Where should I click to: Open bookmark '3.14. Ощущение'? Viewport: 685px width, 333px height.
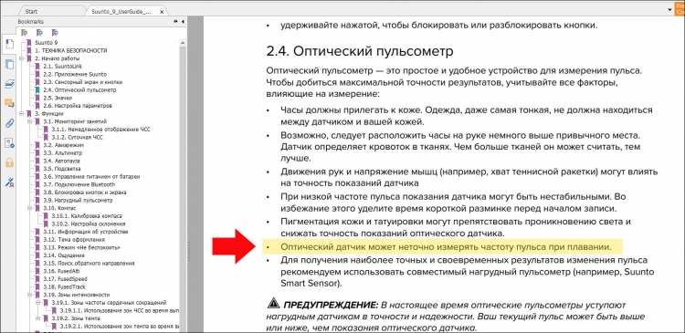(64, 255)
